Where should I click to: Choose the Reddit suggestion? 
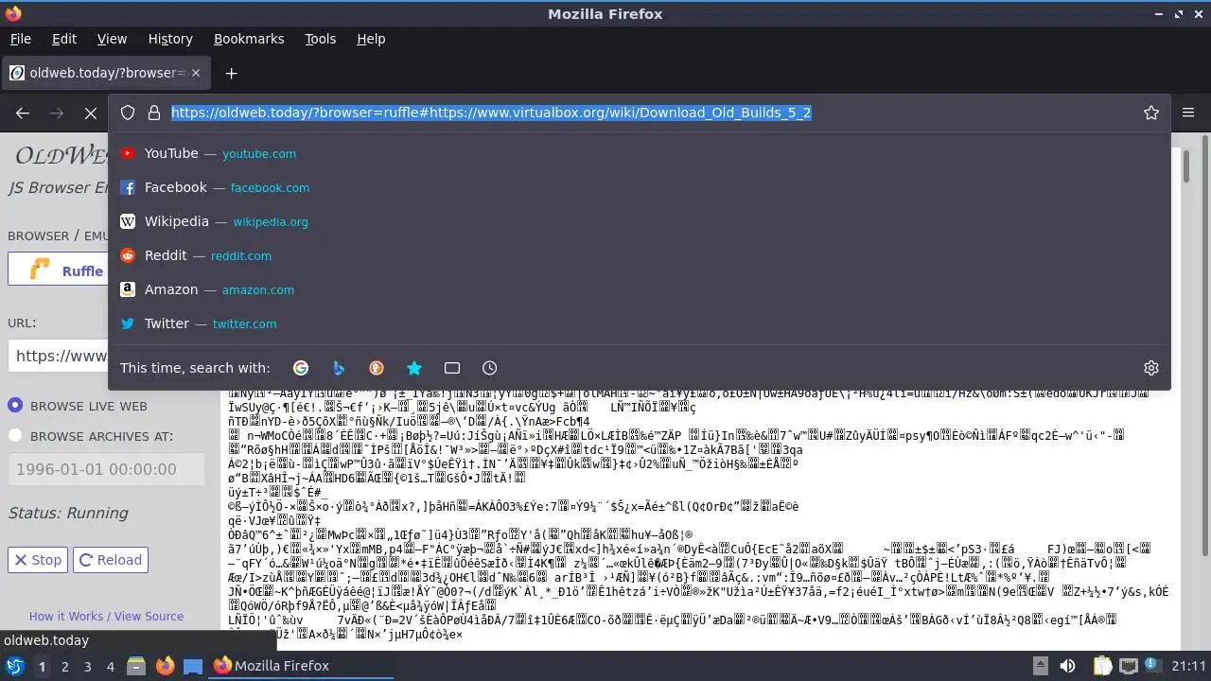tap(639, 255)
